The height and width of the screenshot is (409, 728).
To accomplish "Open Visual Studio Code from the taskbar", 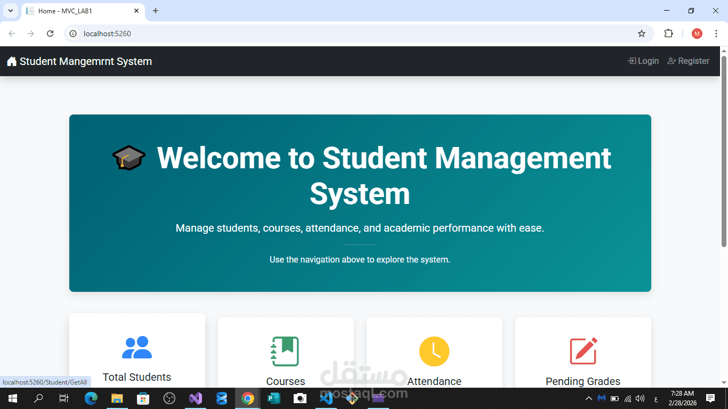I will click(326, 398).
